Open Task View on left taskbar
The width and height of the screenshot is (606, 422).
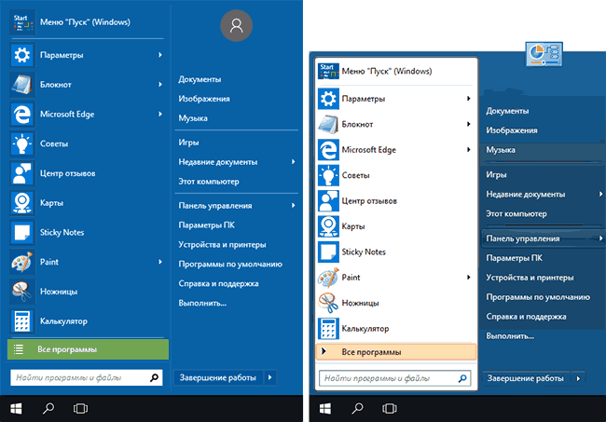[80, 408]
